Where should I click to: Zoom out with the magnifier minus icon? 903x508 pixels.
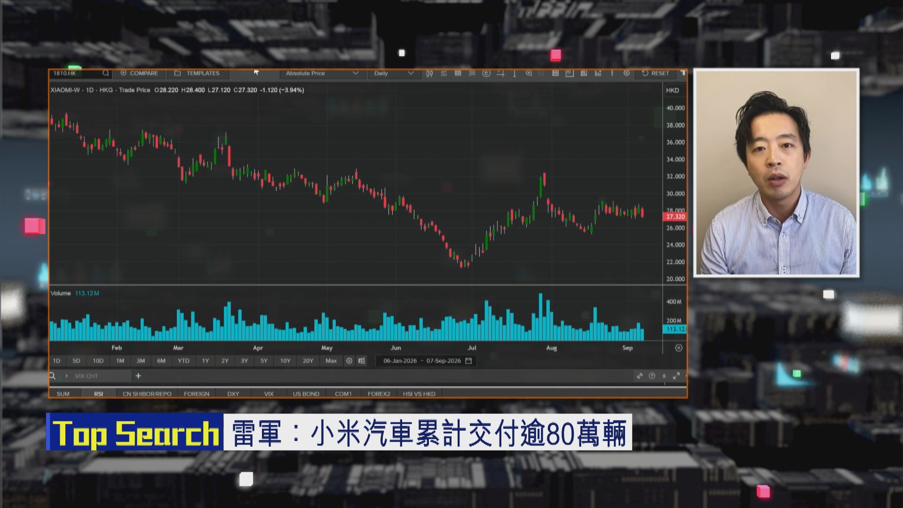pyautogui.click(x=541, y=73)
